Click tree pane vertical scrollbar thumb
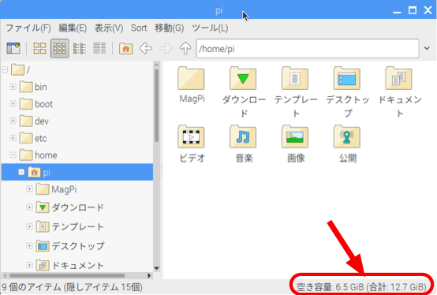 point(157,106)
